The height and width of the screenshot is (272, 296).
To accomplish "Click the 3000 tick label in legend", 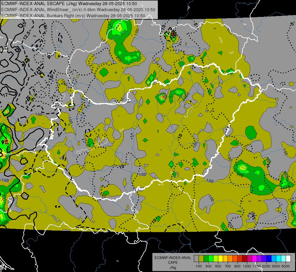I will [x=276, y=266].
